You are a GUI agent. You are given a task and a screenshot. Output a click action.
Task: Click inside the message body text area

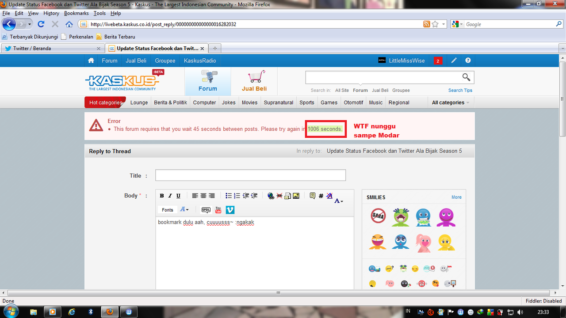pyautogui.click(x=255, y=253)
